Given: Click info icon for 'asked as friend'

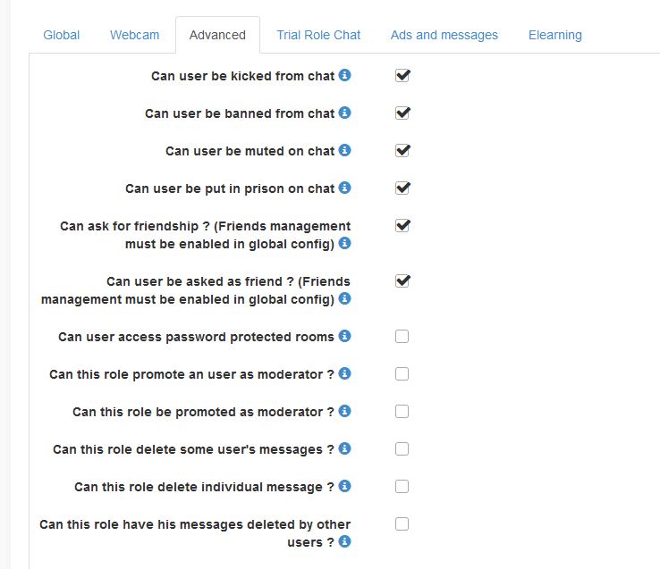Looking at the screenshot, I should click(x=345, y=299).
